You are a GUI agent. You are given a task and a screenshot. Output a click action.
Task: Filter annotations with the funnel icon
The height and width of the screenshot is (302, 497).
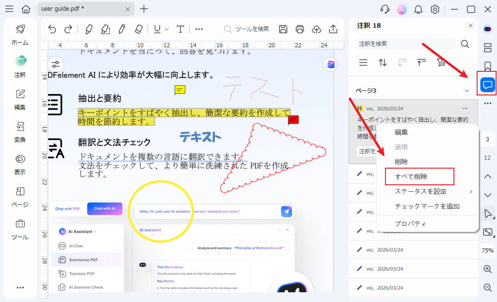coord(441,62)
